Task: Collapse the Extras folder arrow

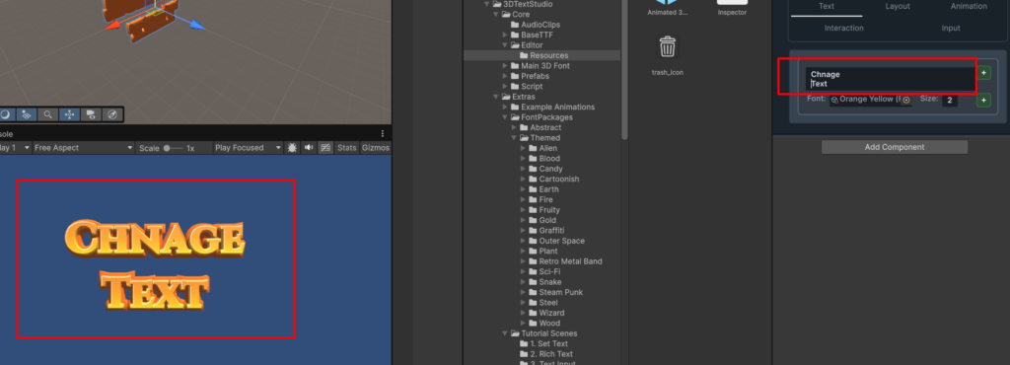Action: click(497, 97)
